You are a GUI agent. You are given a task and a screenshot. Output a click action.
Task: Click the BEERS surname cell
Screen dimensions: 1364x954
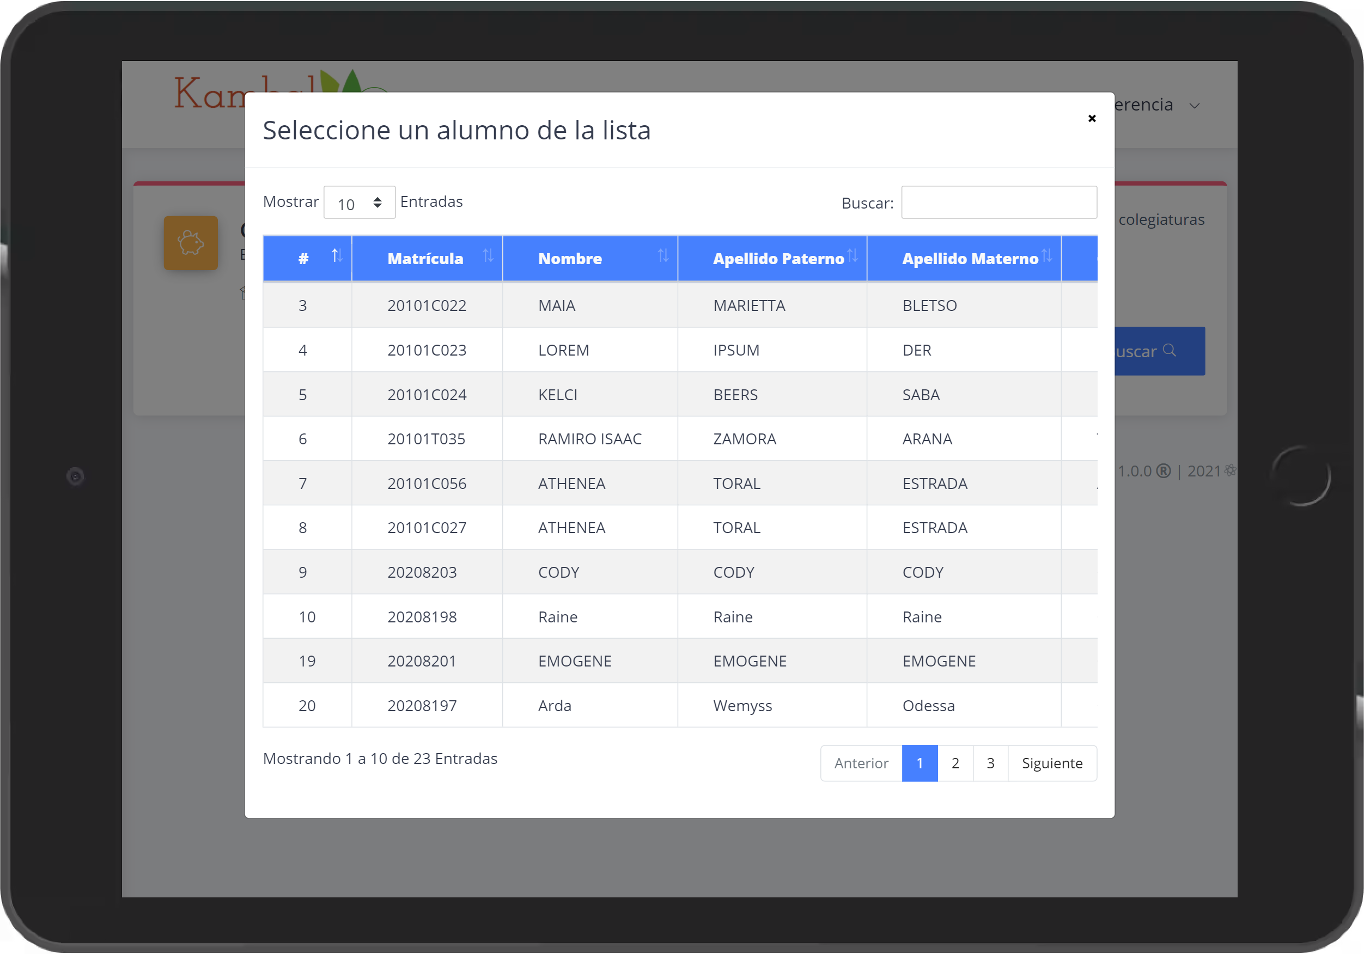tap(772, 394)
